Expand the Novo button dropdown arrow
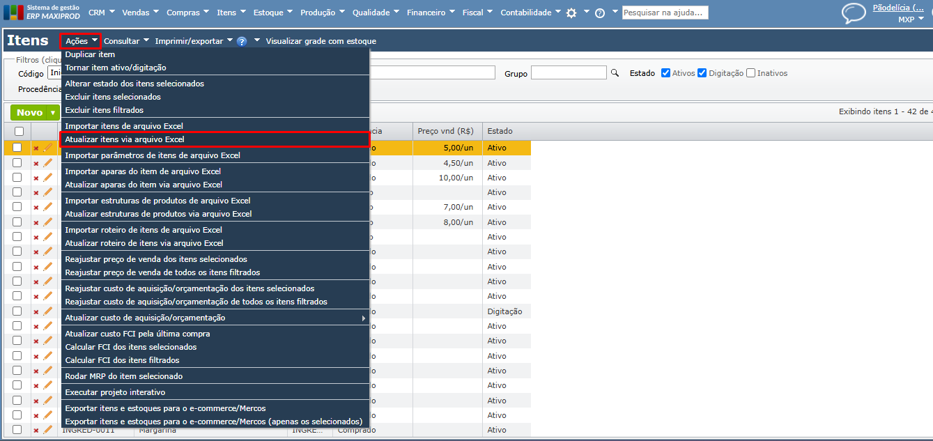 pos(53,113)
